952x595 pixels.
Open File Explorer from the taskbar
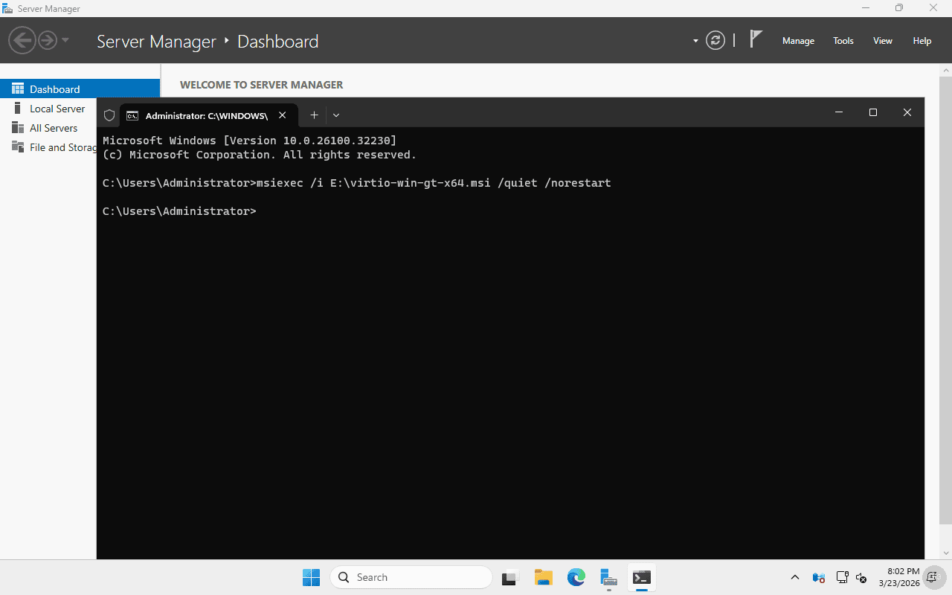coord(543,577)
